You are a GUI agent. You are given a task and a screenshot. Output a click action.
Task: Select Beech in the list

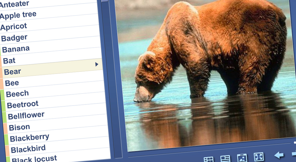[17, 94]
